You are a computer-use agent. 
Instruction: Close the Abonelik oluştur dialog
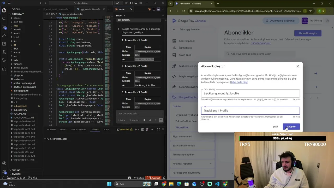click(x=298, y=66)
